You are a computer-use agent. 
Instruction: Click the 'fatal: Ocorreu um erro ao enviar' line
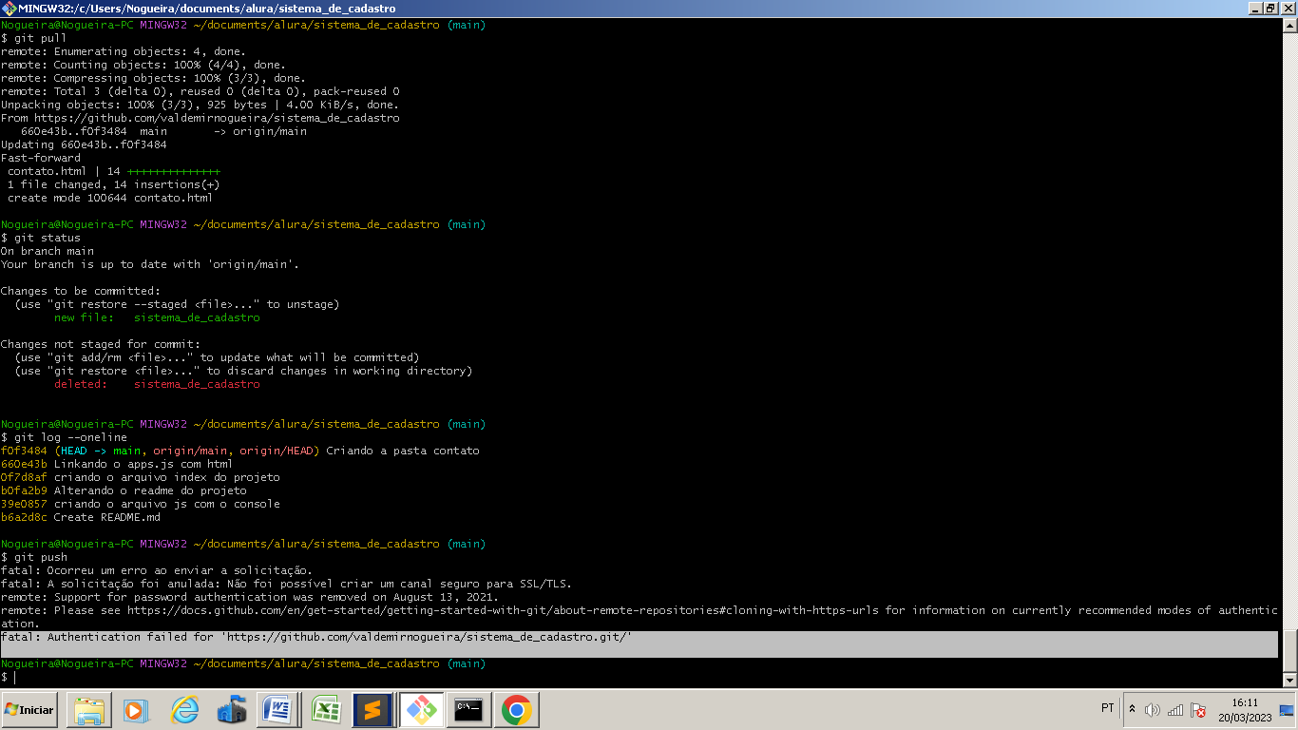coord(157,570)
